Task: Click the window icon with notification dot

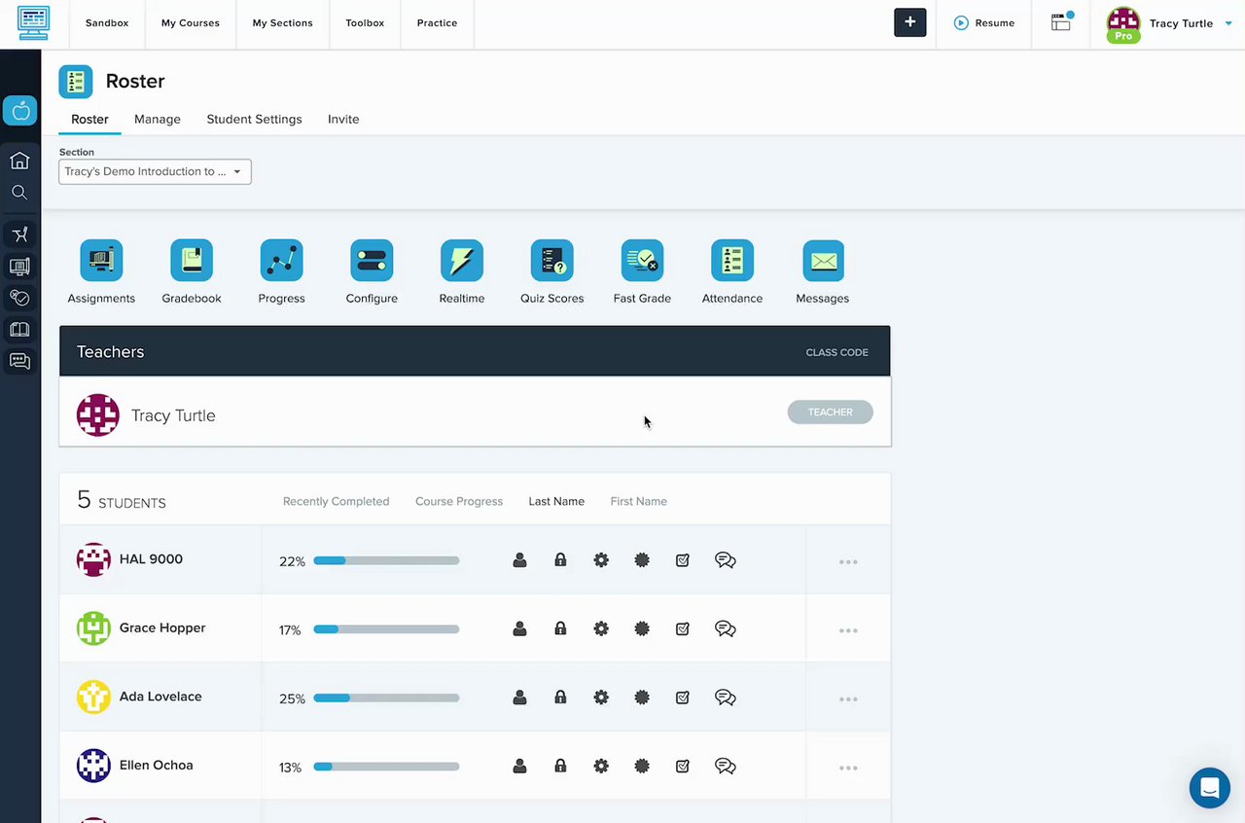Action: (1062, 22)
